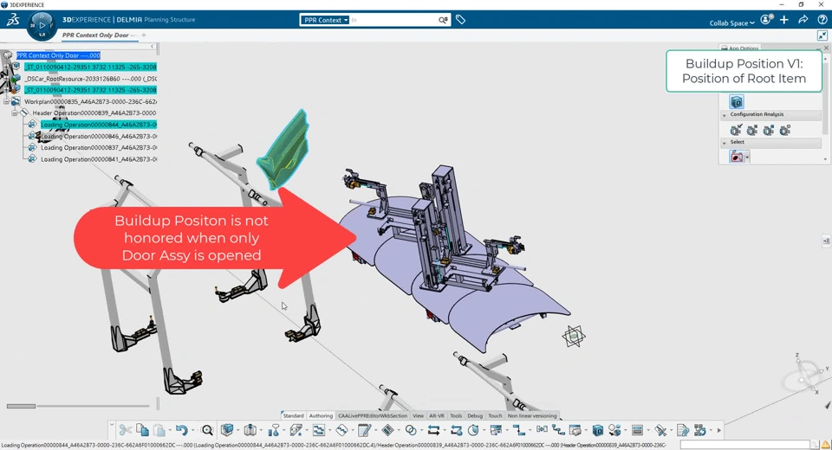This screenshot has height=450, width=832.
Task: Click the stopwatch icon in toolbar
Action: [x=473, y=430]
